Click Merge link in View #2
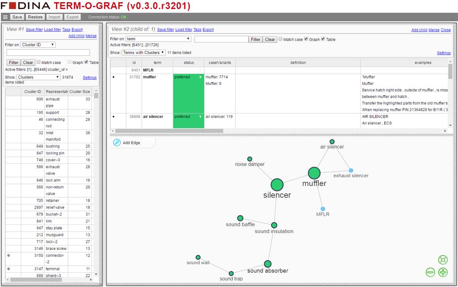Viewport: 458px width, 287px height. click(x=434, y=30)
